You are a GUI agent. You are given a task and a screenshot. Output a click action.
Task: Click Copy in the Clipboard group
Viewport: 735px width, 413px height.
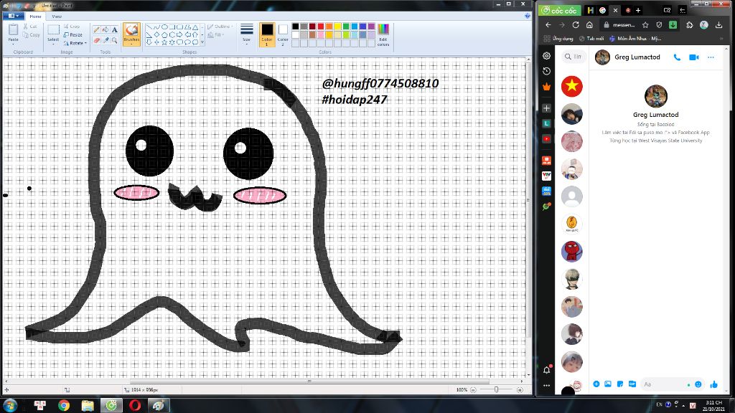[32, 34]
